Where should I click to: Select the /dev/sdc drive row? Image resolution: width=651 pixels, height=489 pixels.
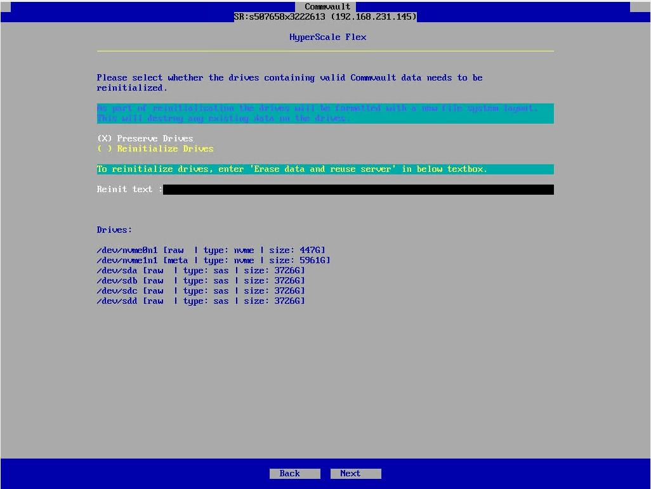tap(201, 291)
